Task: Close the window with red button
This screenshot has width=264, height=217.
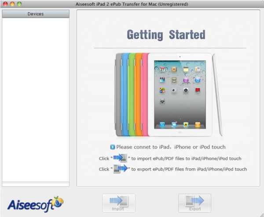Action: click(5, 4)
